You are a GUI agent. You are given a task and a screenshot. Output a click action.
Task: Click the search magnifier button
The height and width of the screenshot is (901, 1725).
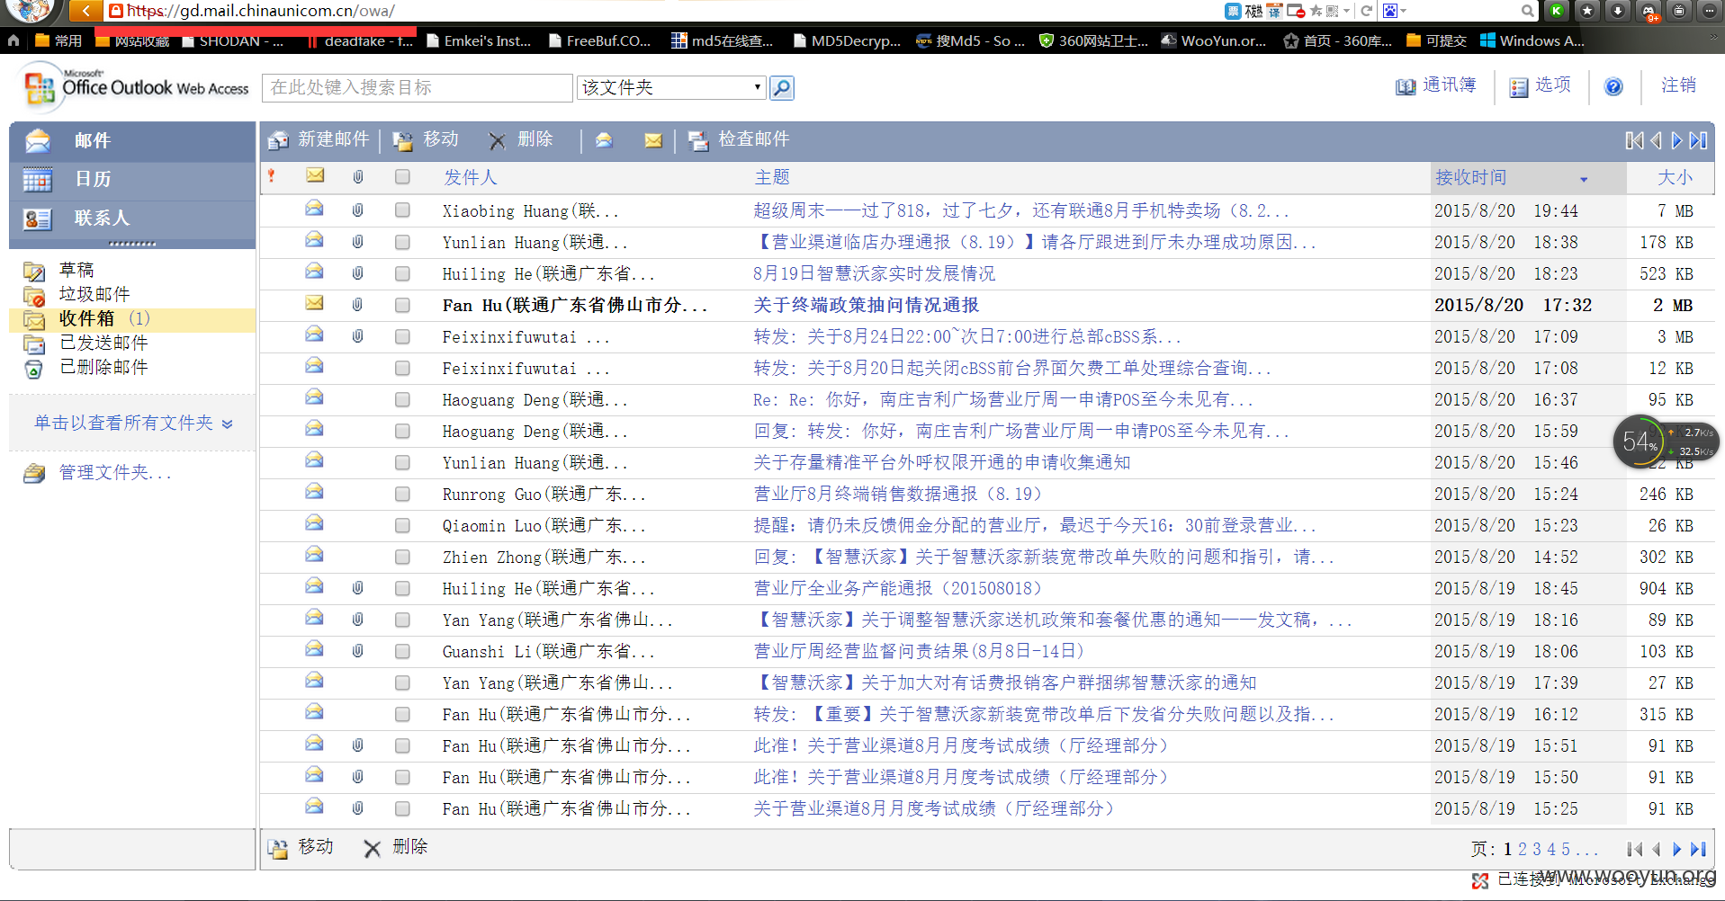[782, 87]
